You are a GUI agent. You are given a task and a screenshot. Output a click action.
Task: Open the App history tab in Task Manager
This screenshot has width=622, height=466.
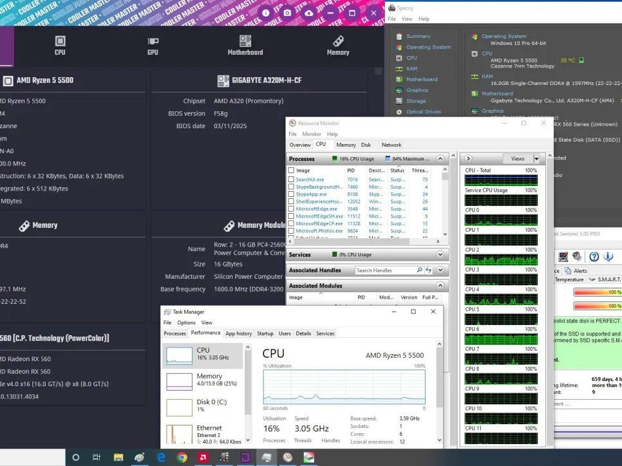click(x=239, y=333)
